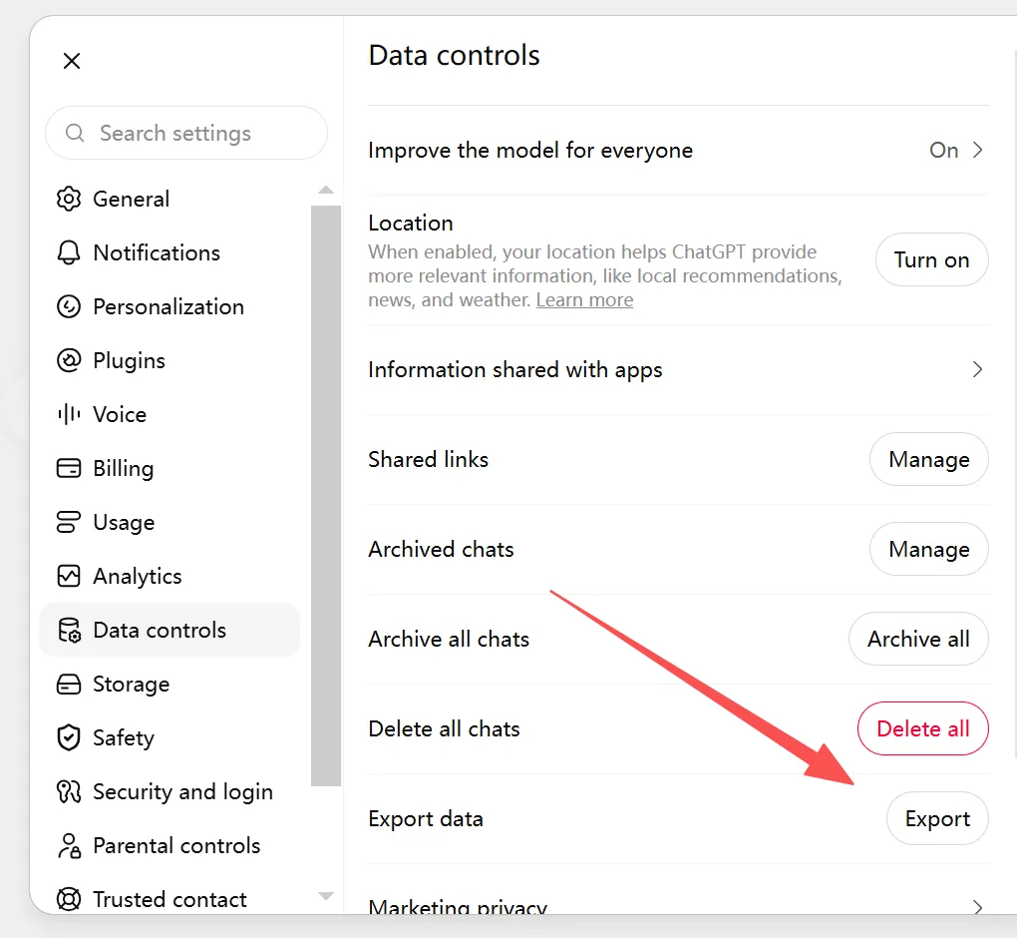The height and width of the screenshot is (938, 1017).
Task: Expand the Marketing privacy chevron
Action: pos(977,907)
